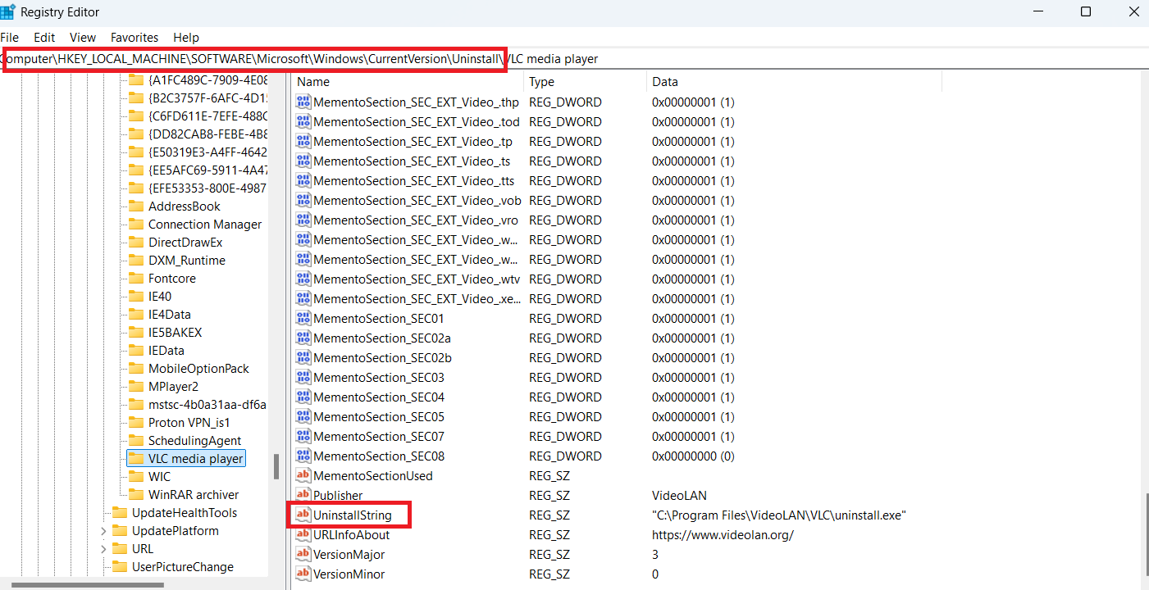Select the Proton VPN_is1 tree key
Viewport: 1149px width, 590px height.
[x=189, y=423]
